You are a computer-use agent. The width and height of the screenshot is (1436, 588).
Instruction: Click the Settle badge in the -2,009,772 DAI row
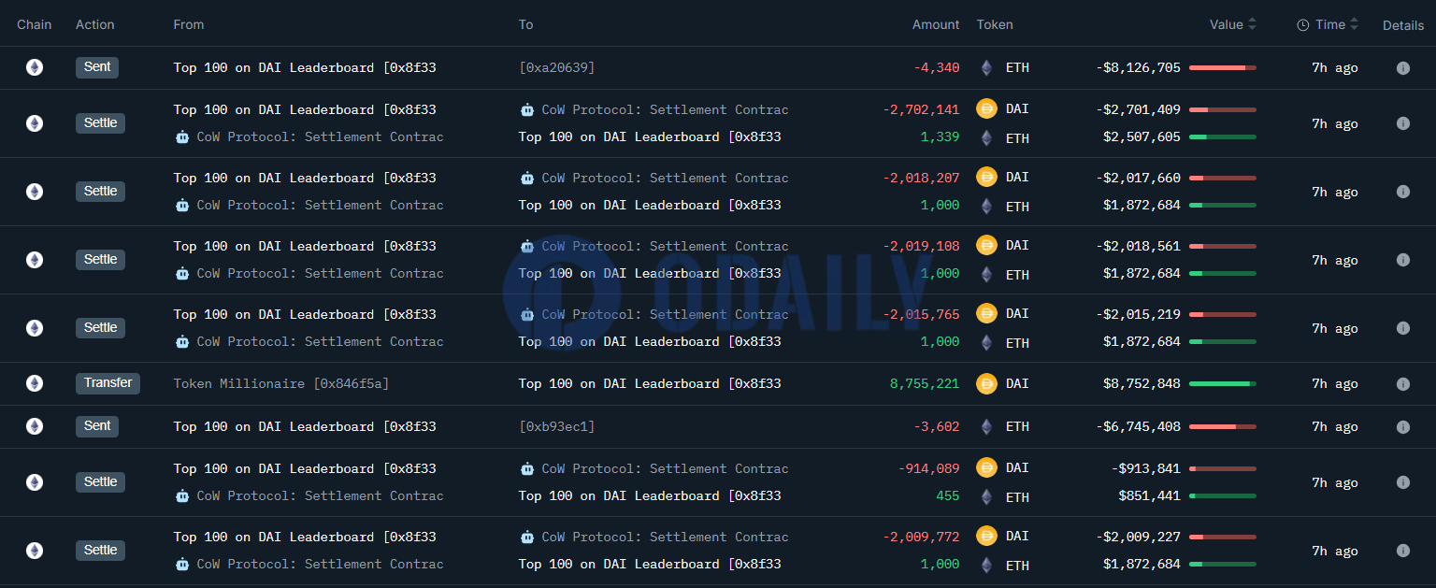[x=100, y=551]
